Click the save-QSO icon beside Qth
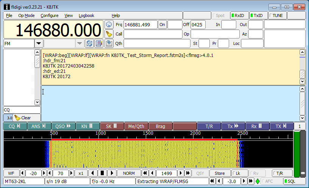Viewport: 309px width, 188px height. [x=109, y=43]
